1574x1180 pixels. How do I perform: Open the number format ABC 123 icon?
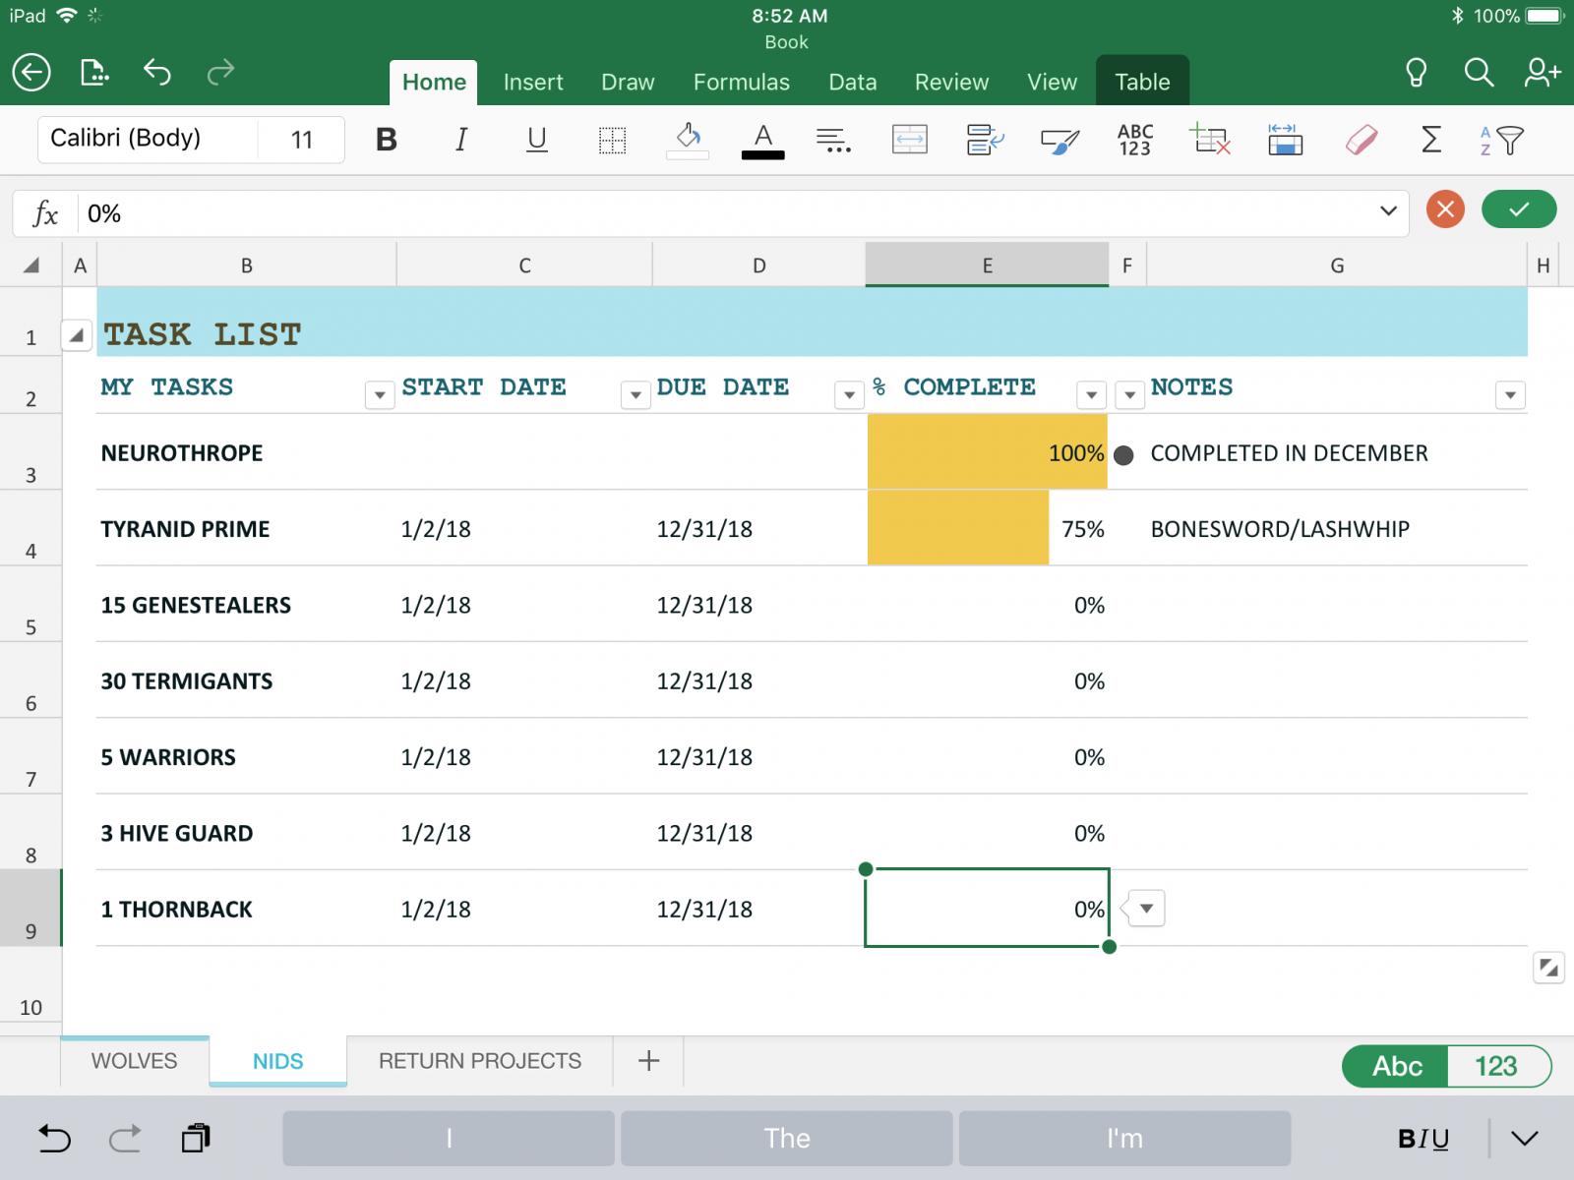click(1135, 140)
